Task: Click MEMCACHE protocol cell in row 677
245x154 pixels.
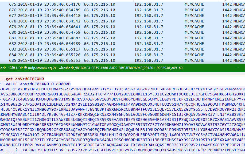Action: pyautogui.click(x=195, y=16)
